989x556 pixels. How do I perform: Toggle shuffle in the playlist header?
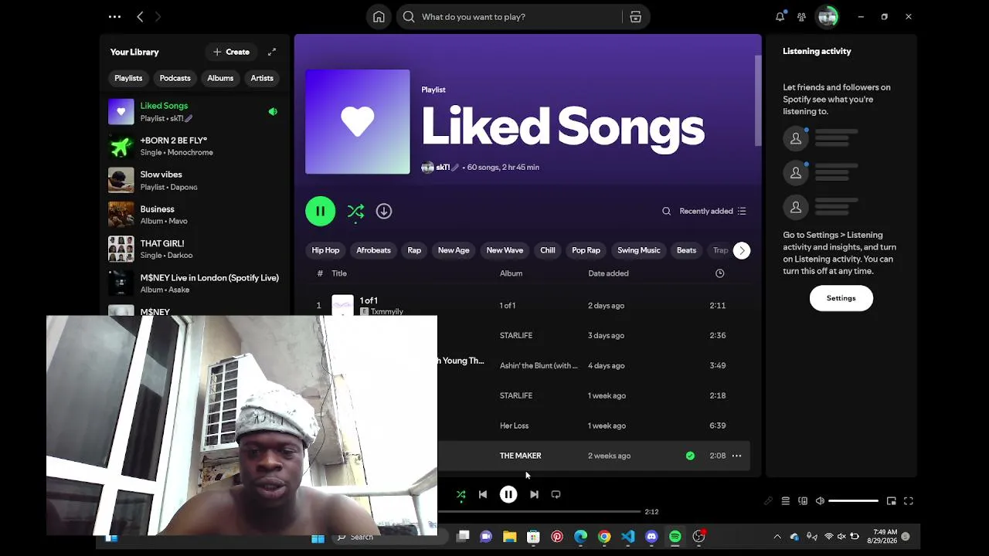pyautogui.click(x=355, y=211)
